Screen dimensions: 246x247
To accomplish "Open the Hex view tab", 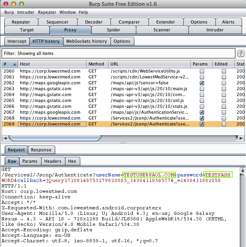I will 72,161.
